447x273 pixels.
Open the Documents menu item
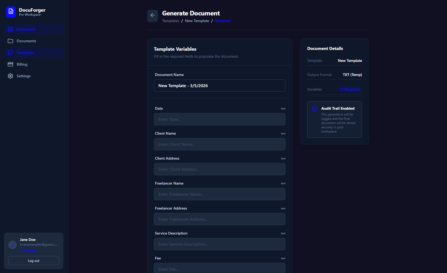pos(26,41)
